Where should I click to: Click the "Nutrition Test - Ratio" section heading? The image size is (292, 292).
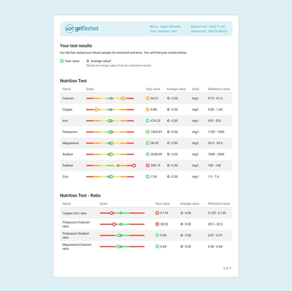click(x=80, y=196)
